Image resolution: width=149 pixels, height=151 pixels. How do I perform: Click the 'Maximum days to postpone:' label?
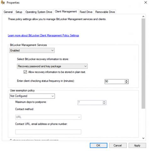click(31, 102)
